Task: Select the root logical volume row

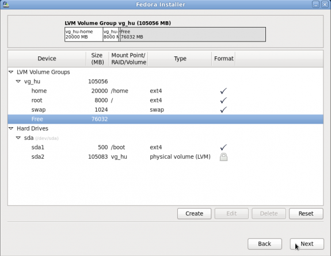Action: tap(166, 100)
